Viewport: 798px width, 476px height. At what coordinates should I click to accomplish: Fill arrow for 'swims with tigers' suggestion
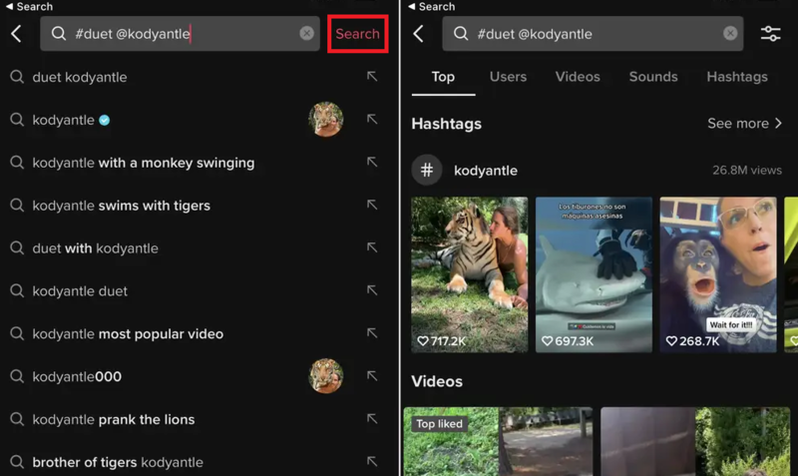(x=372, y=205)
